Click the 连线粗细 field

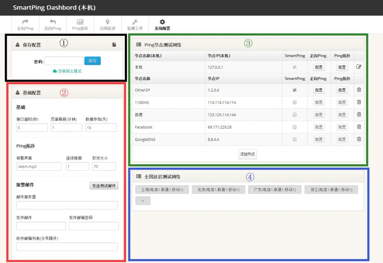pos(78,166)
